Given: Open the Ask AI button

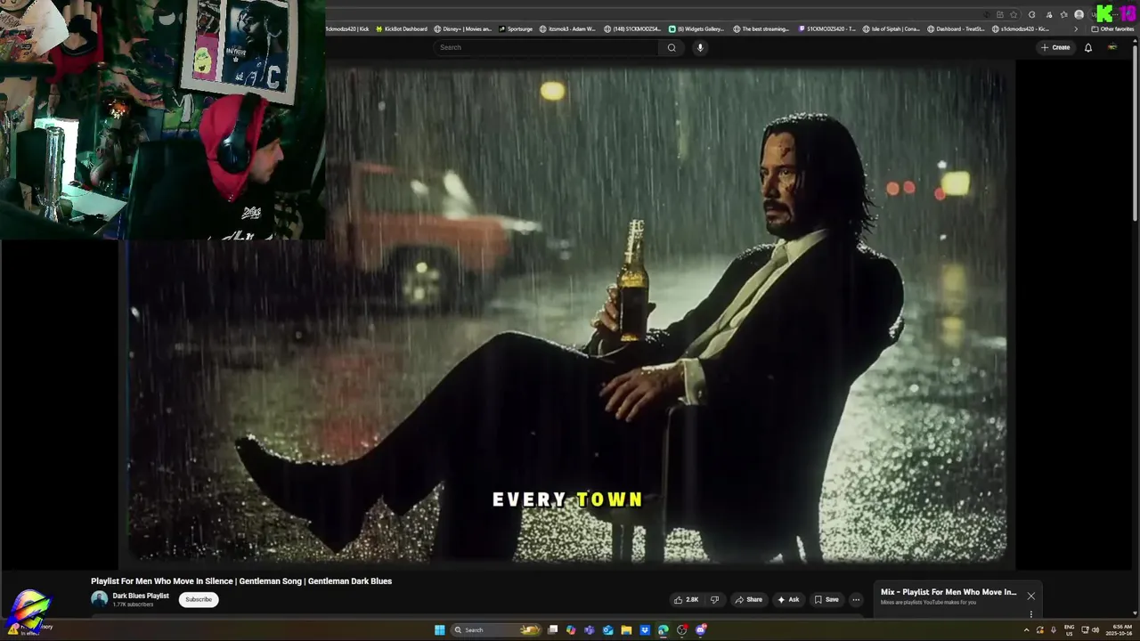Looking at the screenshot, I should [788, 599].
